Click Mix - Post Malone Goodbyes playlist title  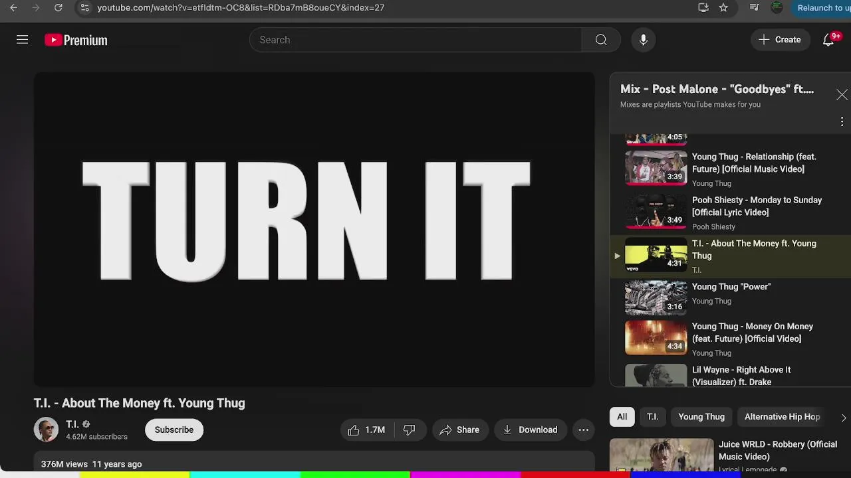click(x=717, y=89)
